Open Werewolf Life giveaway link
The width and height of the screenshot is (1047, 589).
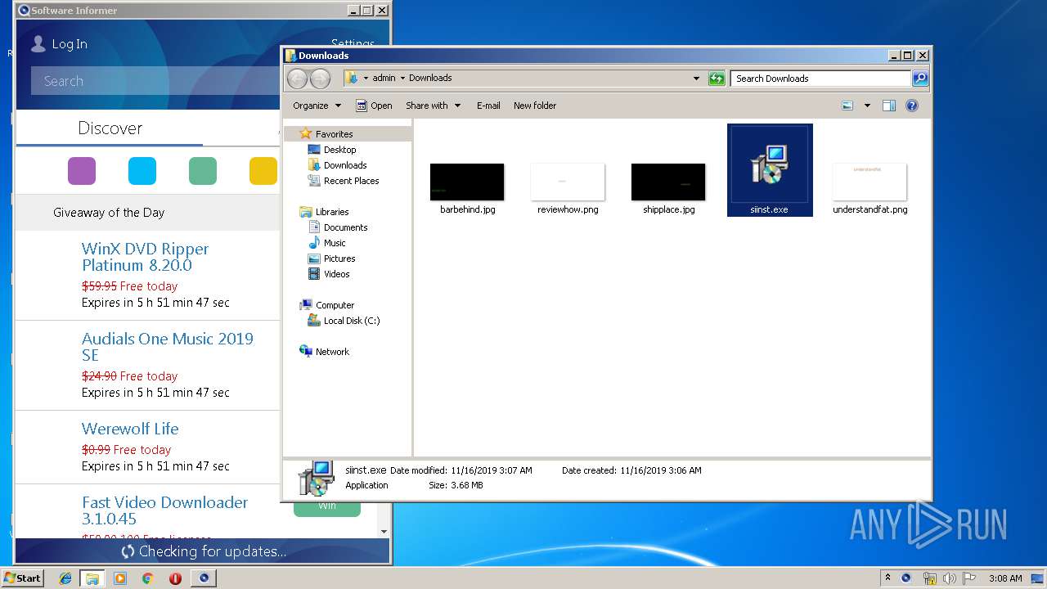click(x=130, y=429)
